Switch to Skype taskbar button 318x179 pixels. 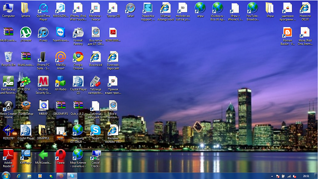tap(72, 176)
